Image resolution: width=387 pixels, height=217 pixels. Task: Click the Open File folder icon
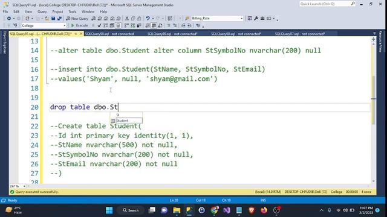point(47,19)
